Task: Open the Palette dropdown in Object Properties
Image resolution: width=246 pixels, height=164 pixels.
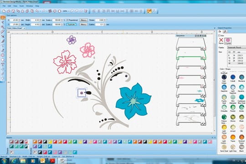Action: pos(236,47)
